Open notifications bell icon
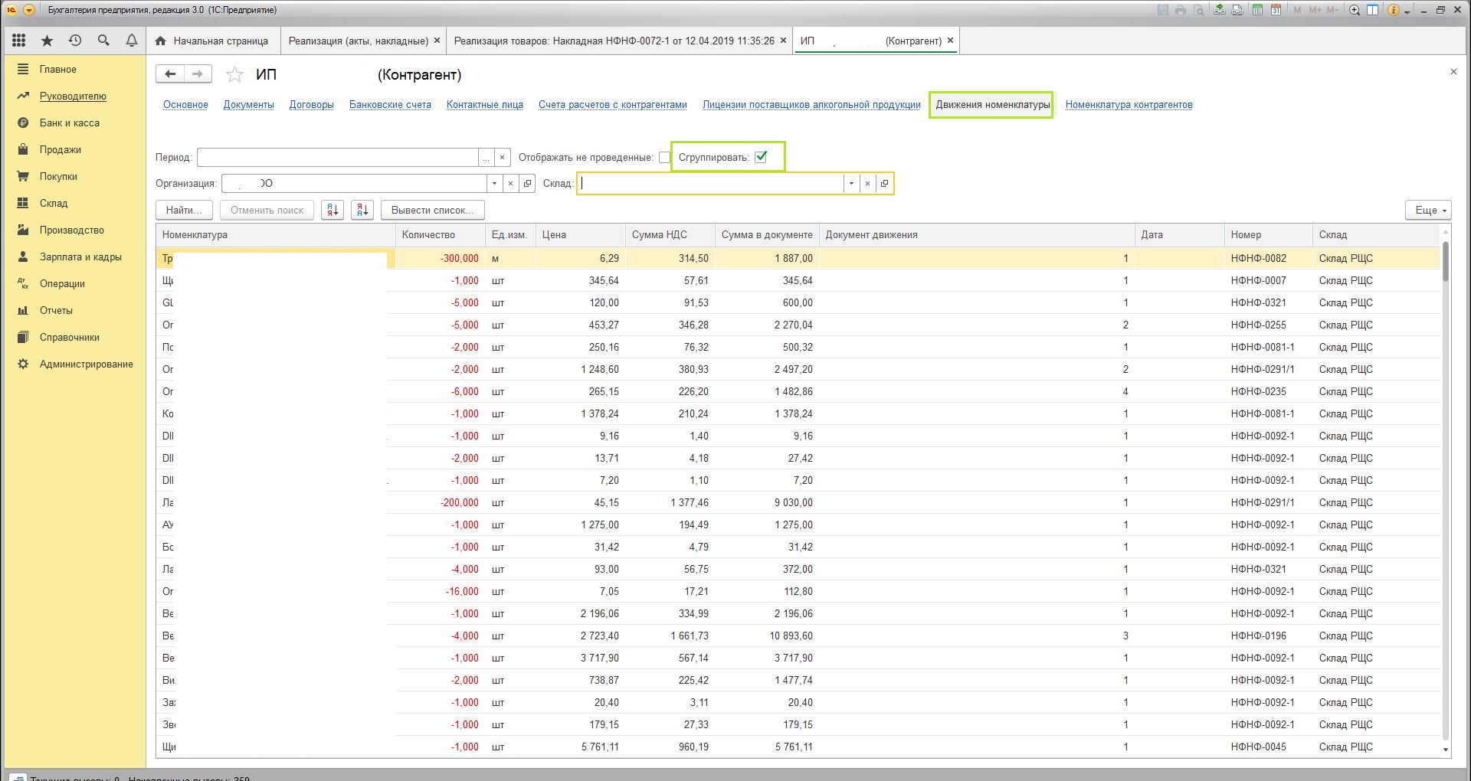 coord(132,41)
